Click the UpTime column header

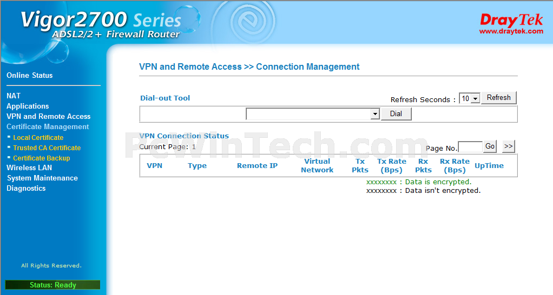[489, 166]
